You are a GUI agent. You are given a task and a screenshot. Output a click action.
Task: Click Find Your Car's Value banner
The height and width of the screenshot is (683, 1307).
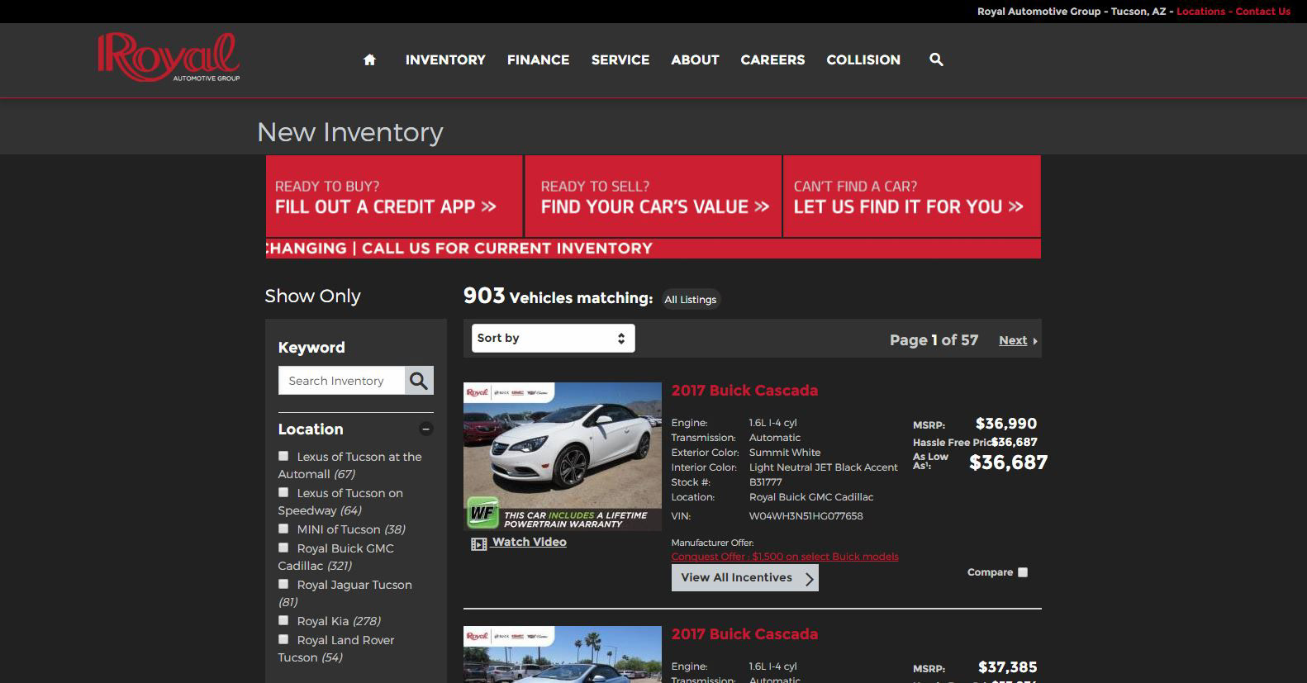(x=653, y=197)
